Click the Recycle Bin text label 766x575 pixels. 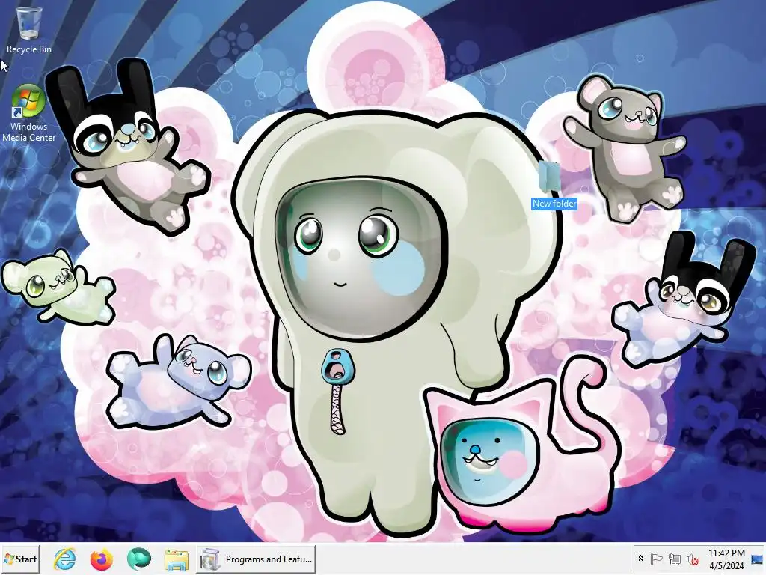[29, 49]
